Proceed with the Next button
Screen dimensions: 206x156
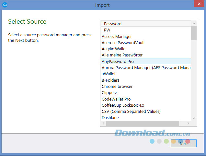[184, 143]
